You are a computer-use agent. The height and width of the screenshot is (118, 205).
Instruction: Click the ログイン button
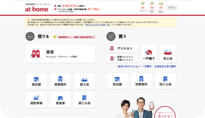coord(172,7)
